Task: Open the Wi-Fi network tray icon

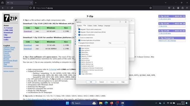Action: [168, 103]
